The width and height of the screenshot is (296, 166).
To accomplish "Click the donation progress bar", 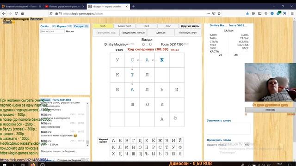I will coord(270,110).
